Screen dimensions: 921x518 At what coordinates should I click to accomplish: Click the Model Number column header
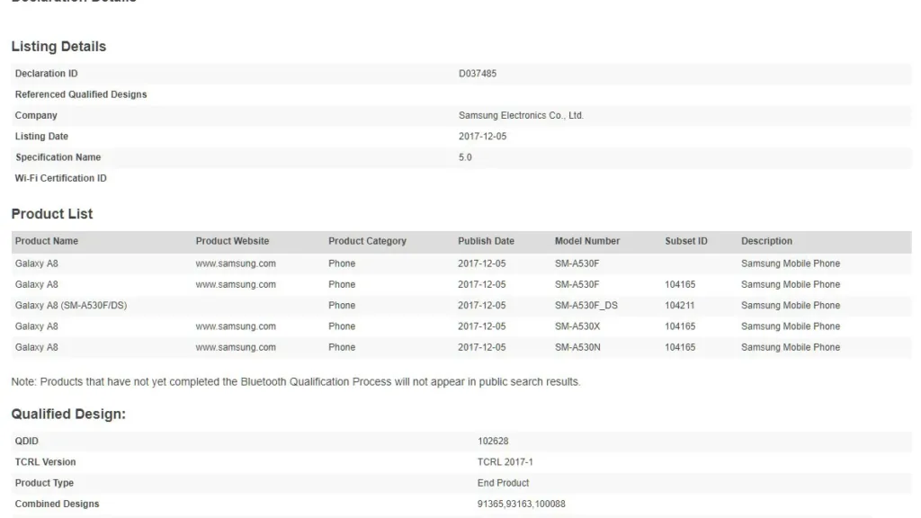click(586, 241)
